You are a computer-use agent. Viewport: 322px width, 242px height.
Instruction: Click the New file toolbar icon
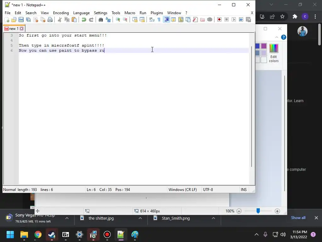pos(7,20)
